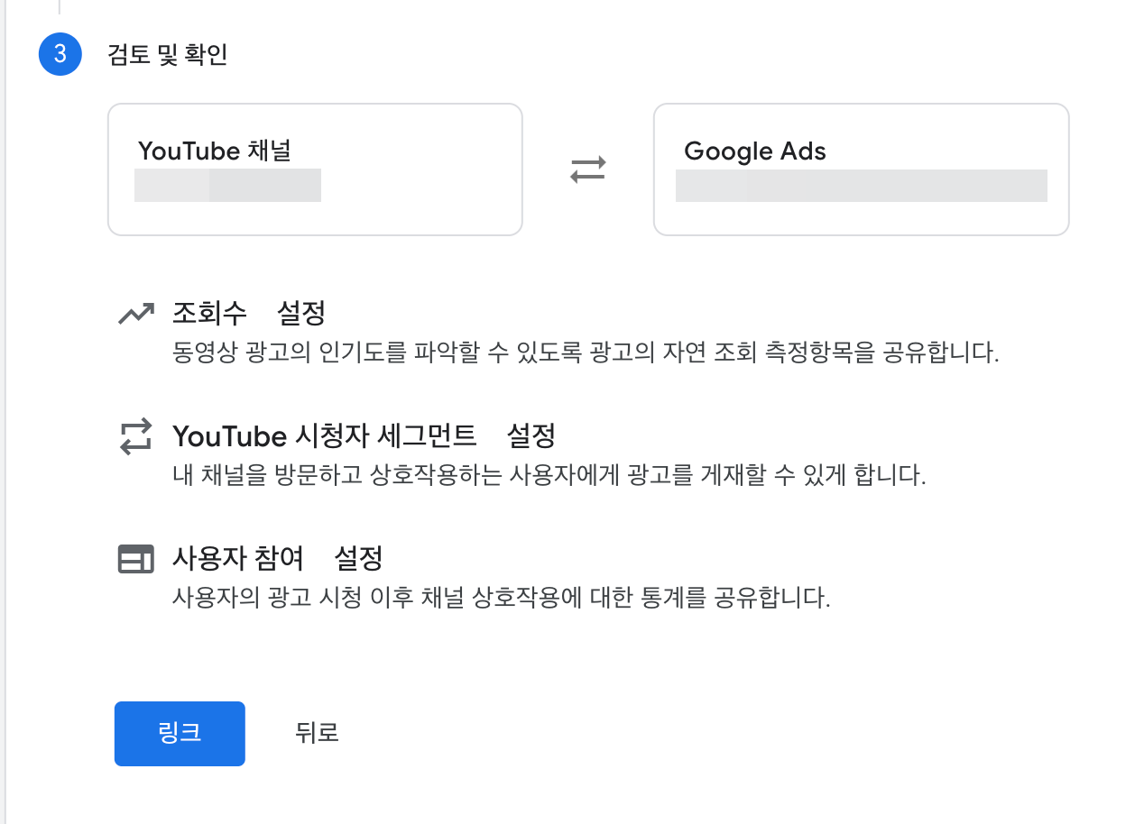This screenshot has width=1135, height=824.
Task: Click the 조회수 trend arrow icon
Action: click(136, 314)
